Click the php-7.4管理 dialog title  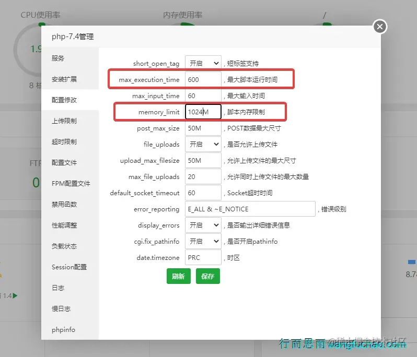pyautogui.click(x=73, y=37)
